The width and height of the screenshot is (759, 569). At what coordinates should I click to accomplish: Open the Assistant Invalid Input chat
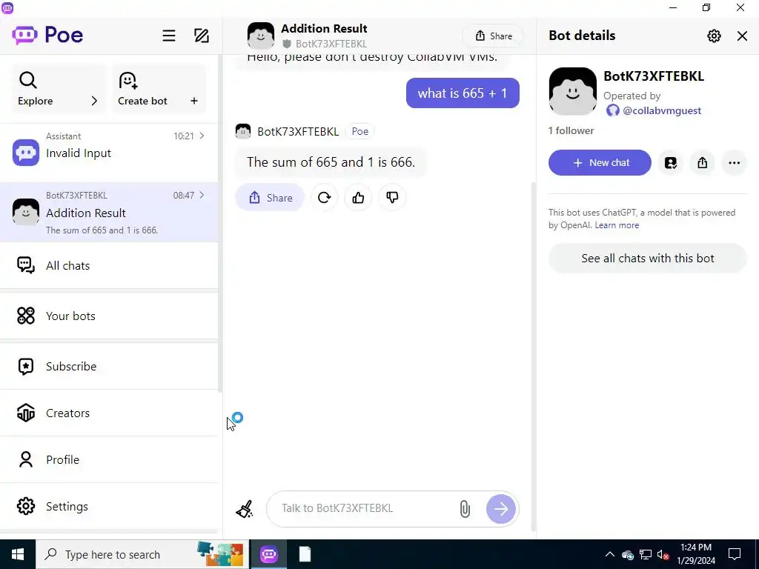[109, 153]
